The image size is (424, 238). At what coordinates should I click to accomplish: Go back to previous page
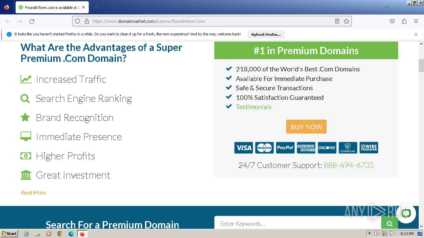pos(8,21)
